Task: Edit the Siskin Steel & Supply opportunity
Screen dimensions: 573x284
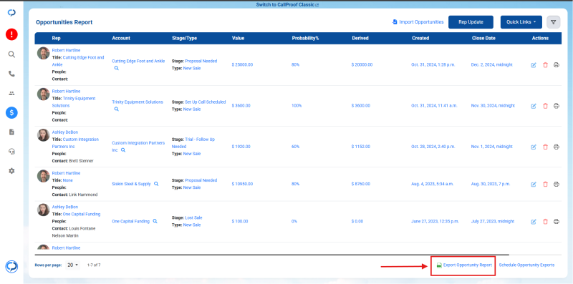Action: point(533,185)
